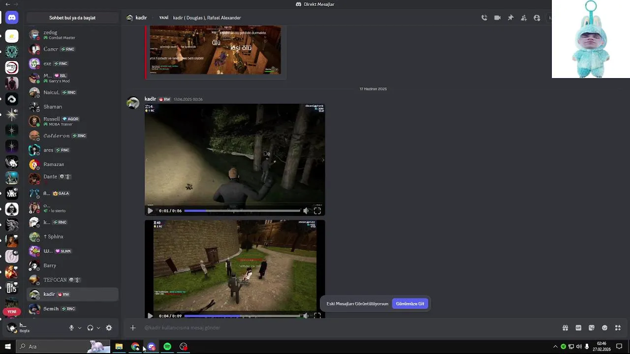
Task: Select the kadir DM in sidebar
Action: pos(72,294)
